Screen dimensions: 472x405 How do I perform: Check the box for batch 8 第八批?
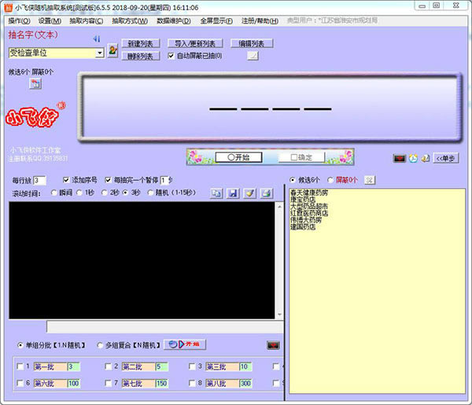pyautogui.click(x=192, y=383)
